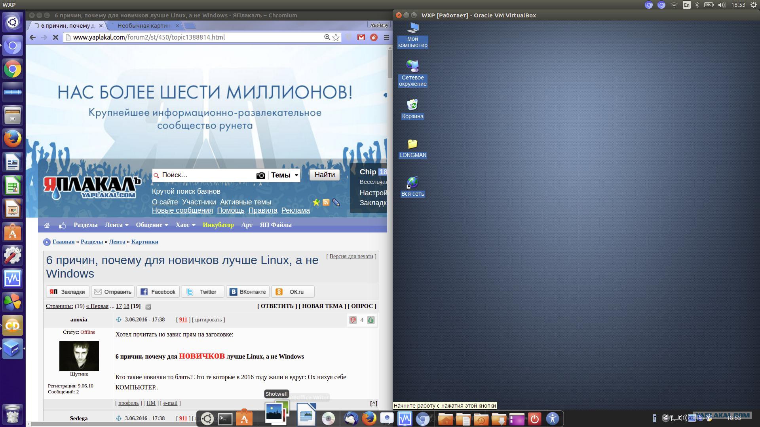760x427 pixels.
Task: Share the topic on Facebook
Action: tap(158, 292)
